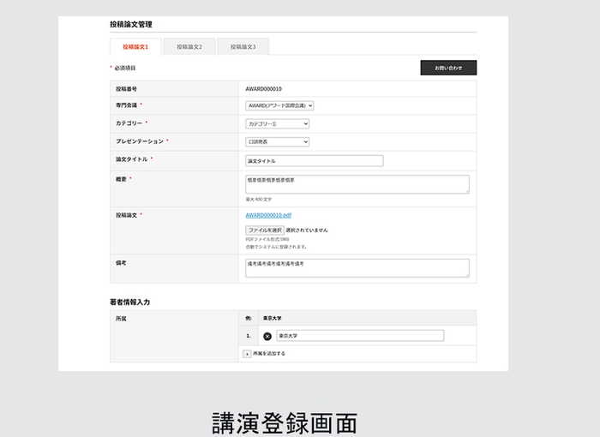Click the AWARD000010 submission number text

point(264,89)
